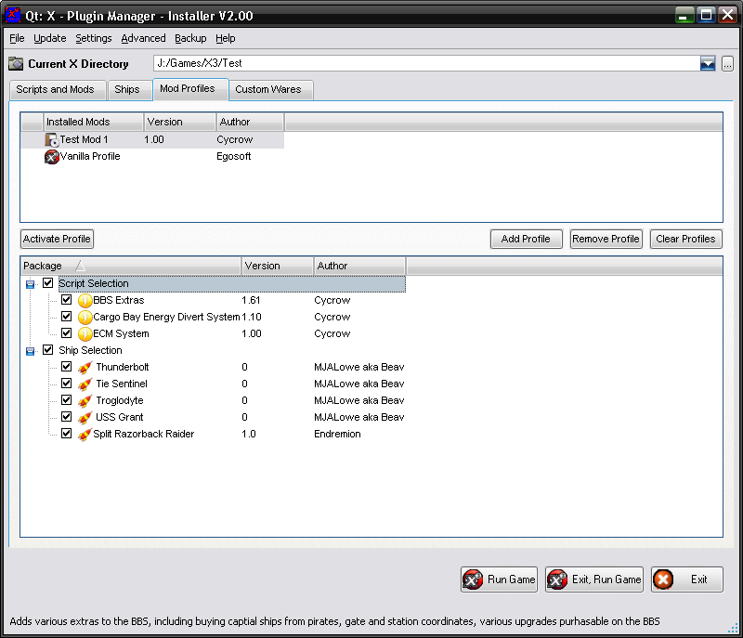
Task: Browse for directory with ellipsis button
Action: tap(727, 63)
